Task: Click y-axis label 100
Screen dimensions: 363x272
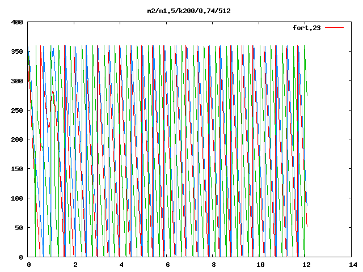Action: (17, 198)
